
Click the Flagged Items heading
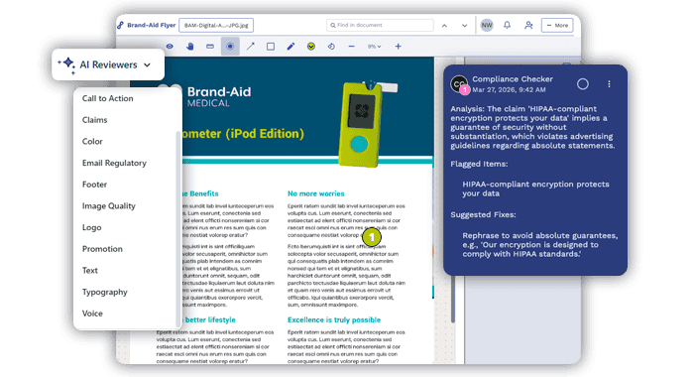click(479, 164)
